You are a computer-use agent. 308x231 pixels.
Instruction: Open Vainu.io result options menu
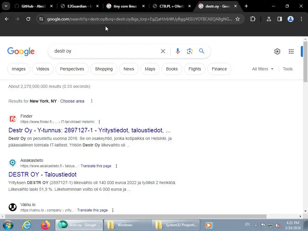[113, 210]
